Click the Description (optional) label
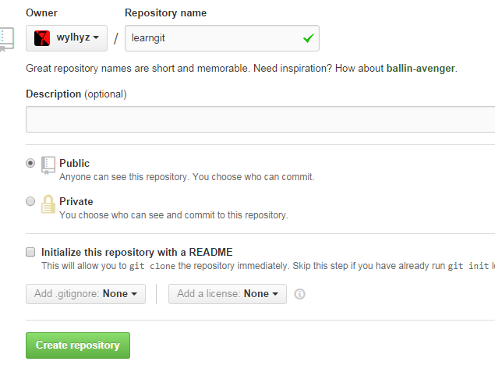Viewport: 495px width, 372px height. point(76,94)
